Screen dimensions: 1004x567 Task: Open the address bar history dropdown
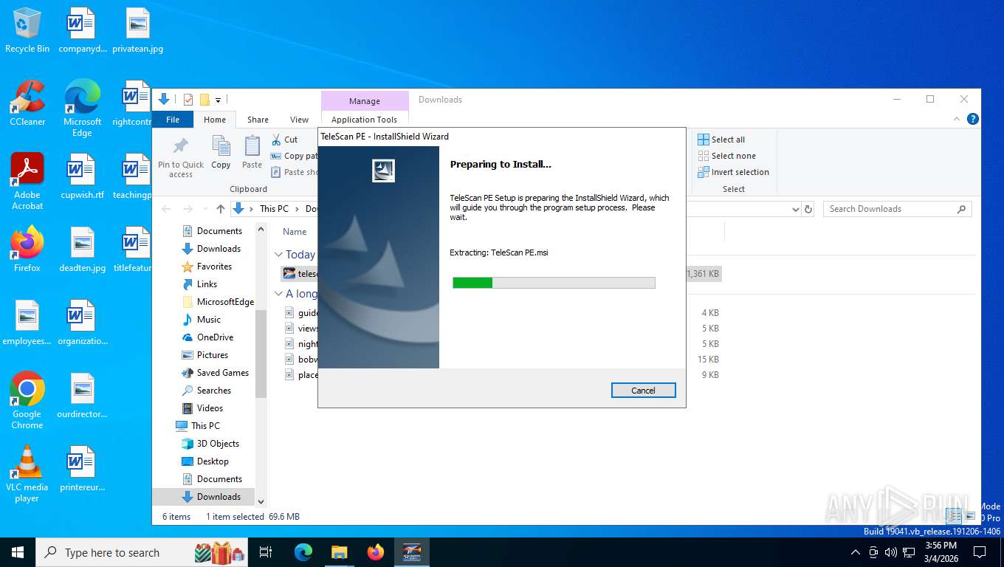click(795, 209)
